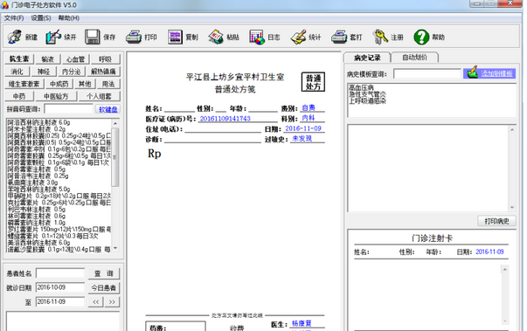Select the 抗生素 drug category
527x331 pixels.
[19, 59]
